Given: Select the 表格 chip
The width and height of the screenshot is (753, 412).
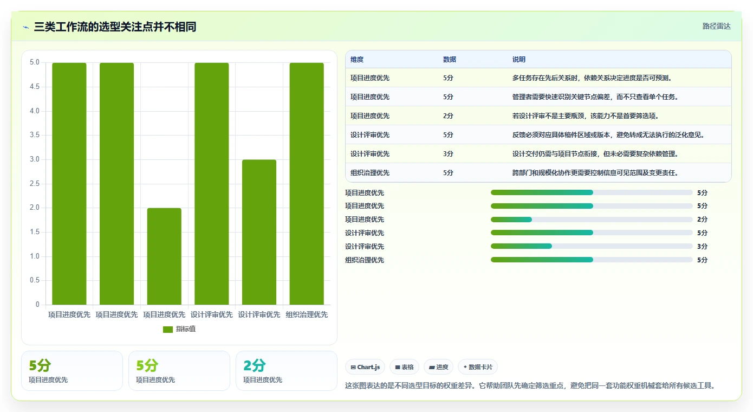Looking at the screenshot, I should [x=404, y=367].
